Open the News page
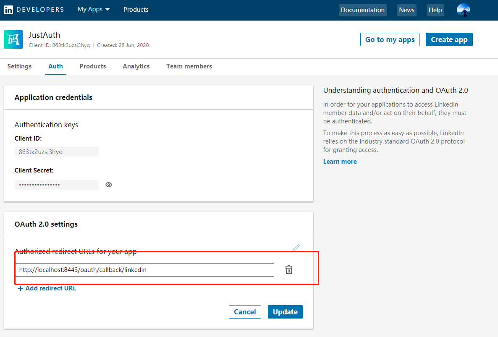The width and height of the screenshot is (498, 337). (406, 10)
